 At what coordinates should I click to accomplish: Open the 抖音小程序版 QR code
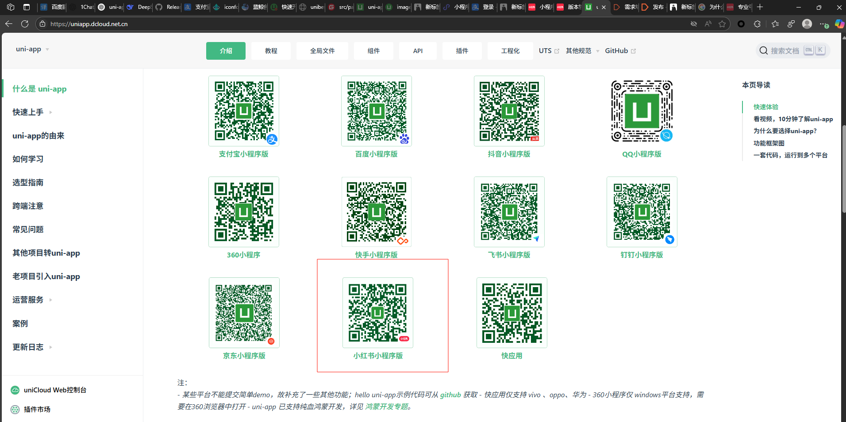click(509, 111)
